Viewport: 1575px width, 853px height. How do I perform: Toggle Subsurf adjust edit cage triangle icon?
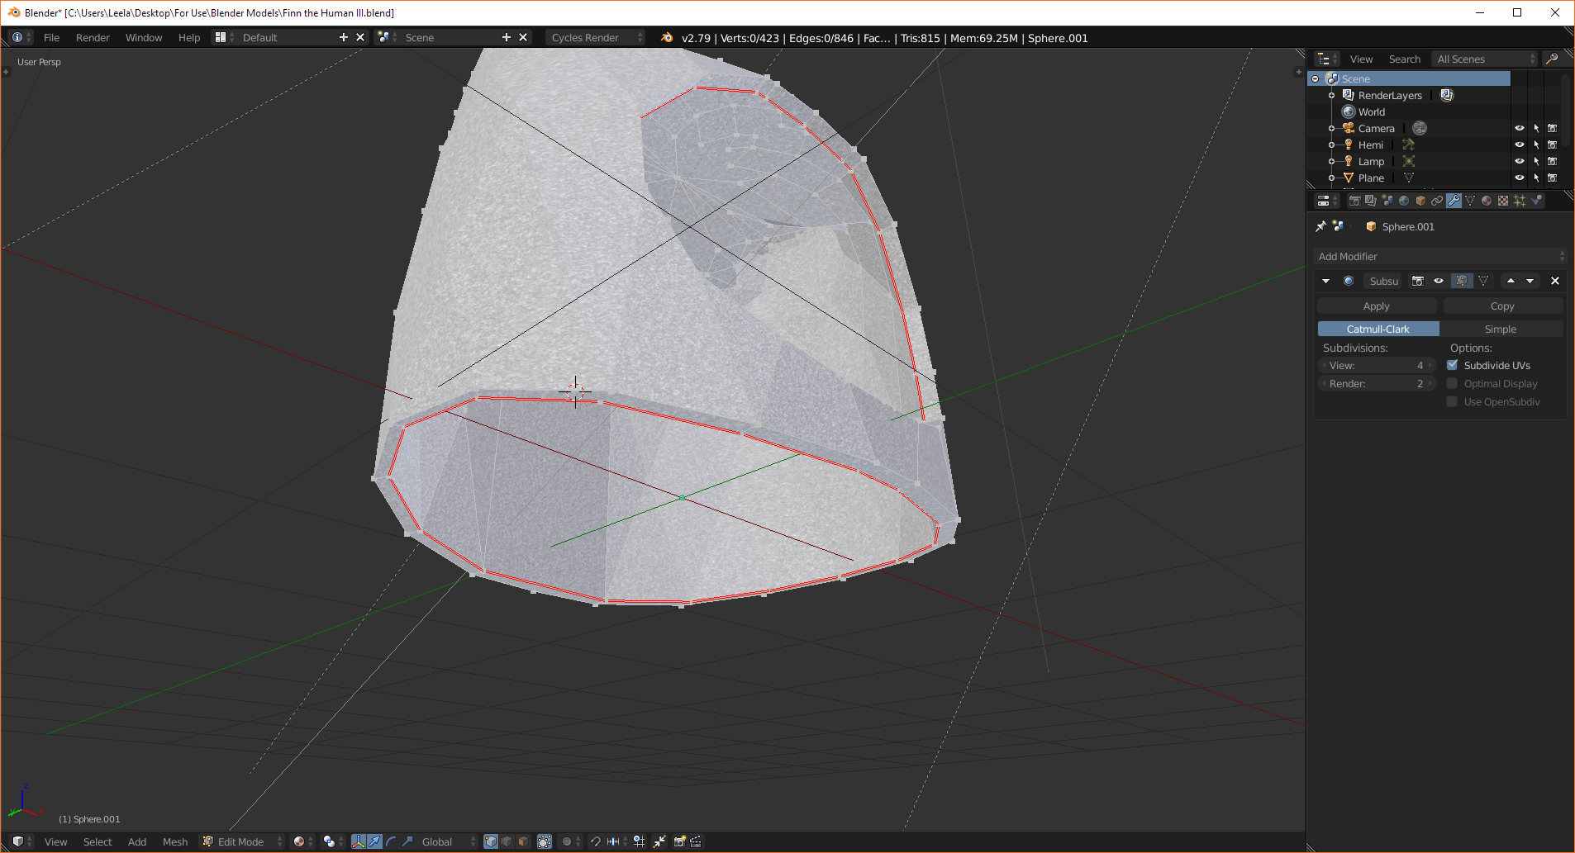coord(1483,281)
